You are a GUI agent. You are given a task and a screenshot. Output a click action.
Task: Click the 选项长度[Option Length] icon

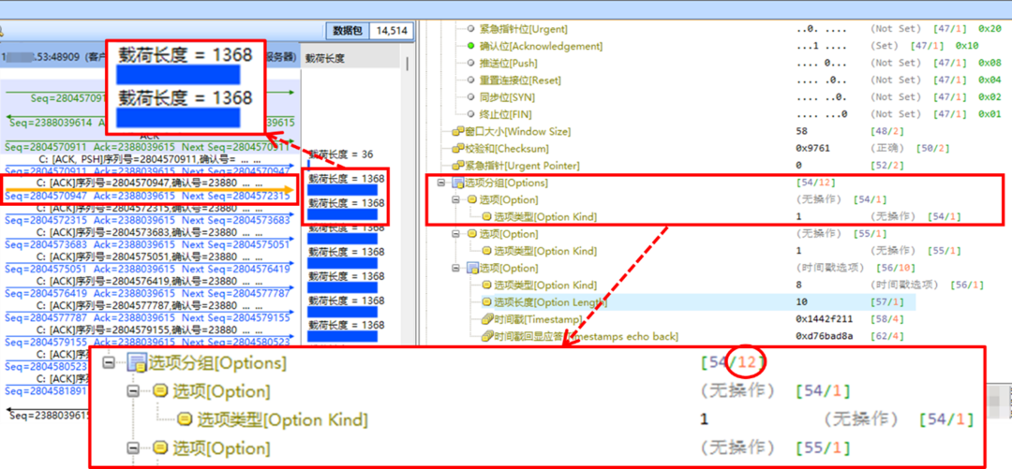(487, 302)
